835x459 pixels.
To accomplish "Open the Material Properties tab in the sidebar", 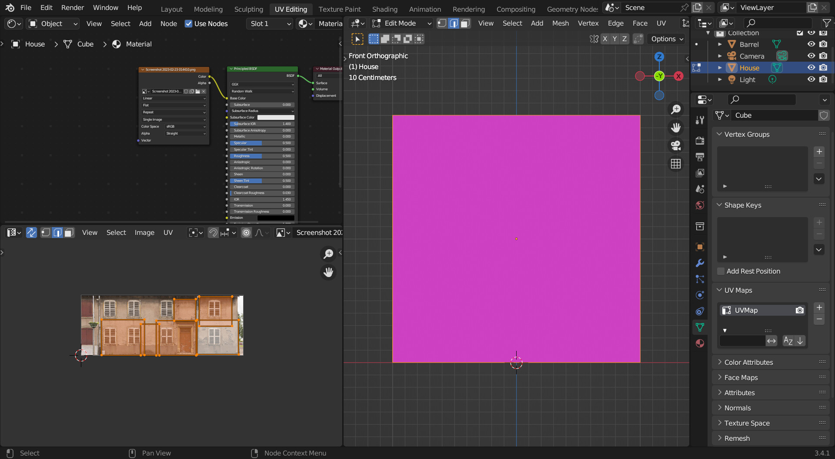I will pos(700,343).
